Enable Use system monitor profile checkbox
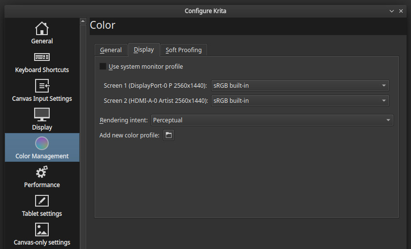This screenshot has width=411, height=249. coord(103,66)
